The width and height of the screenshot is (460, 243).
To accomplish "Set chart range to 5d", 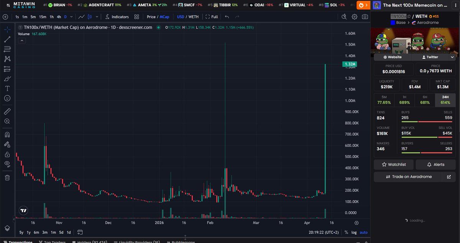I will click(x=61, y=232).
